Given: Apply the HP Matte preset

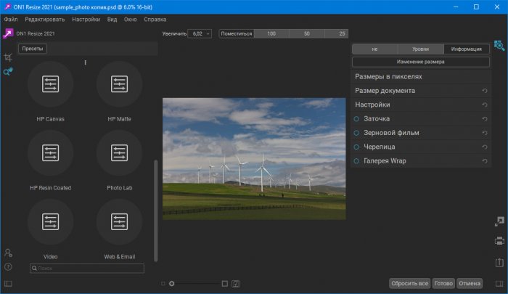Looking at the screenshot, I should [119, 84].
